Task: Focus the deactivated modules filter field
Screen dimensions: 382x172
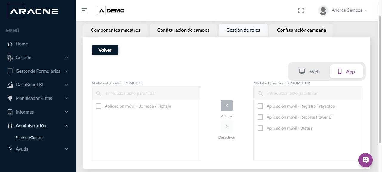Action: [308, 93]
